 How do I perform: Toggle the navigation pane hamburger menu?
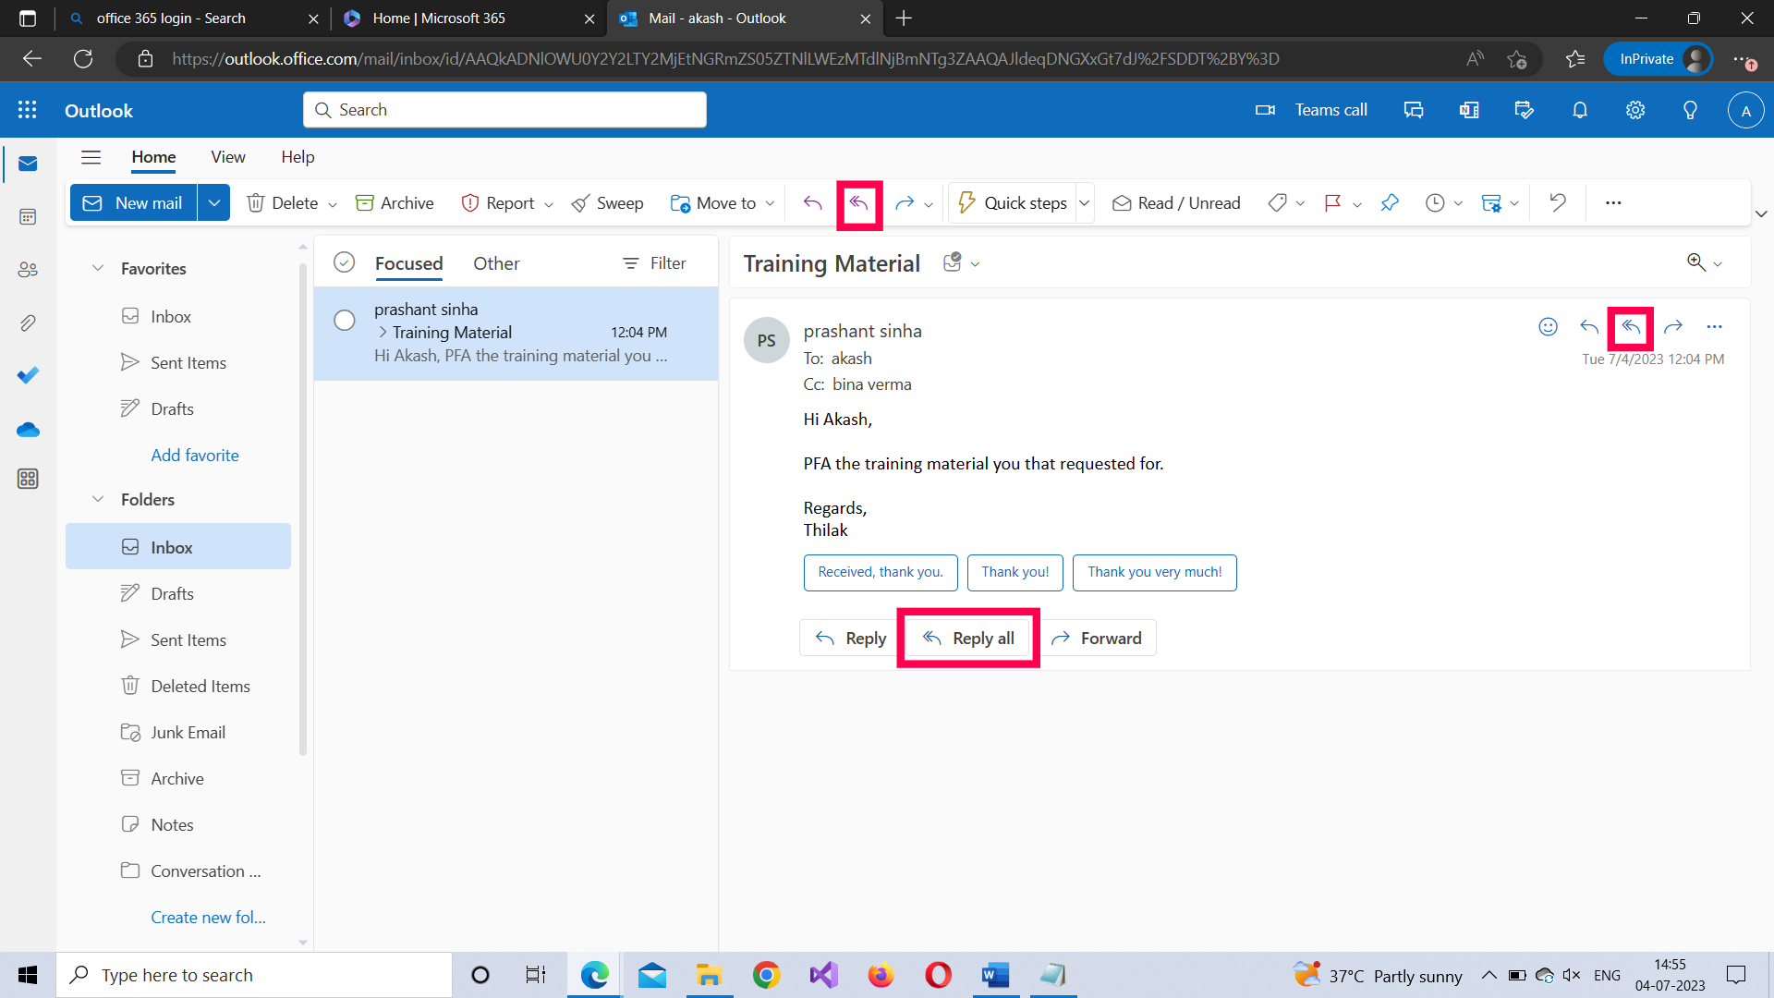(91, 157)
